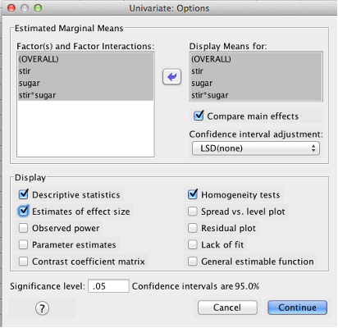The height and width of the screenshot is (328, 338).
Task: Click the Cancel button
Action: (x=227, y=307)
